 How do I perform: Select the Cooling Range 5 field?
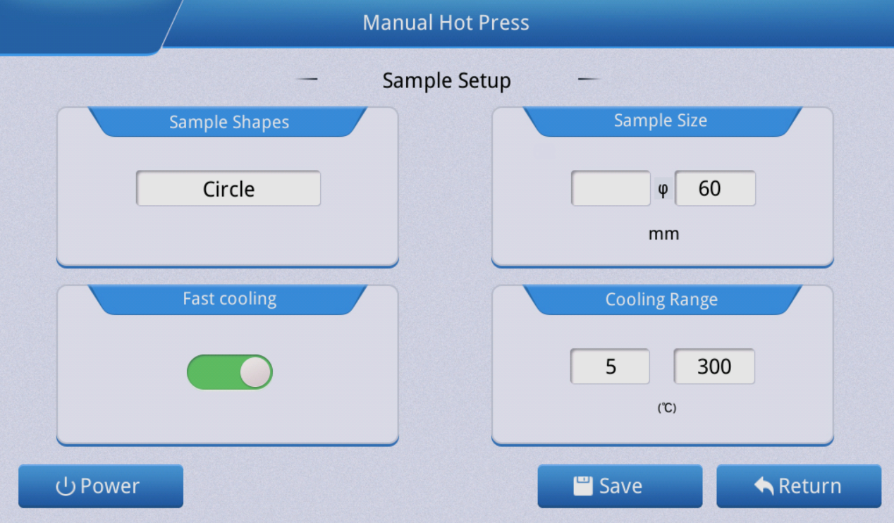(x=610, y=367)
